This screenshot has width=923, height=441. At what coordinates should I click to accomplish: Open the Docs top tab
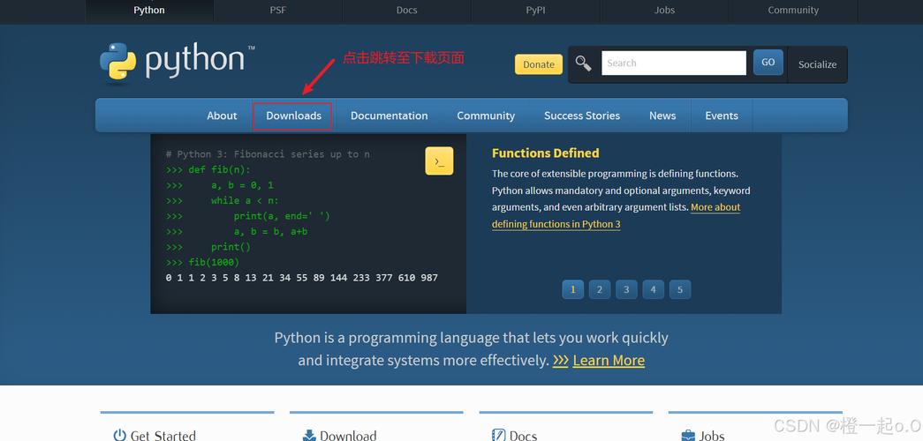(x=407, y=11)
